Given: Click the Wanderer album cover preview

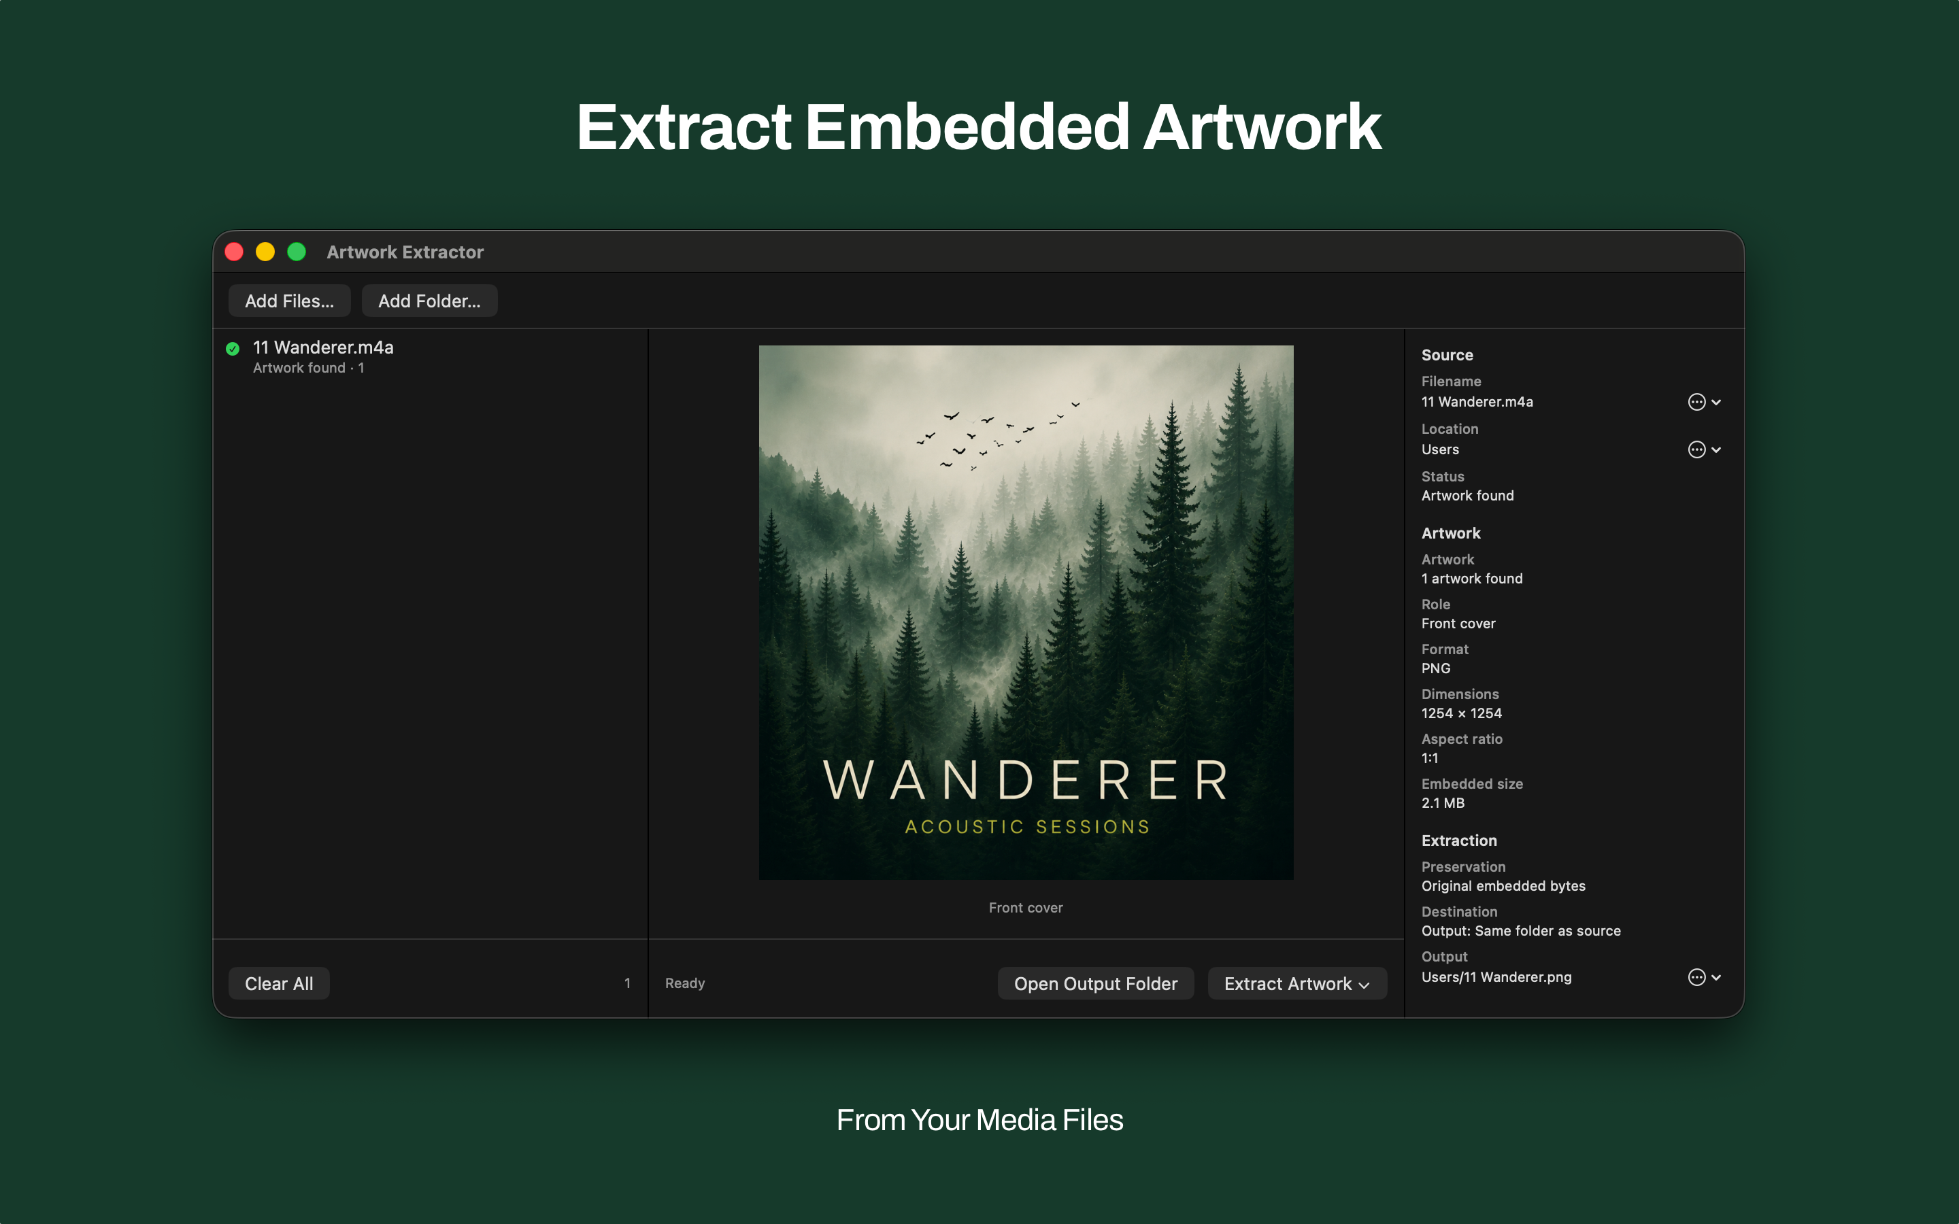Looking at the screenshot, I should [x=1026, y=612].
